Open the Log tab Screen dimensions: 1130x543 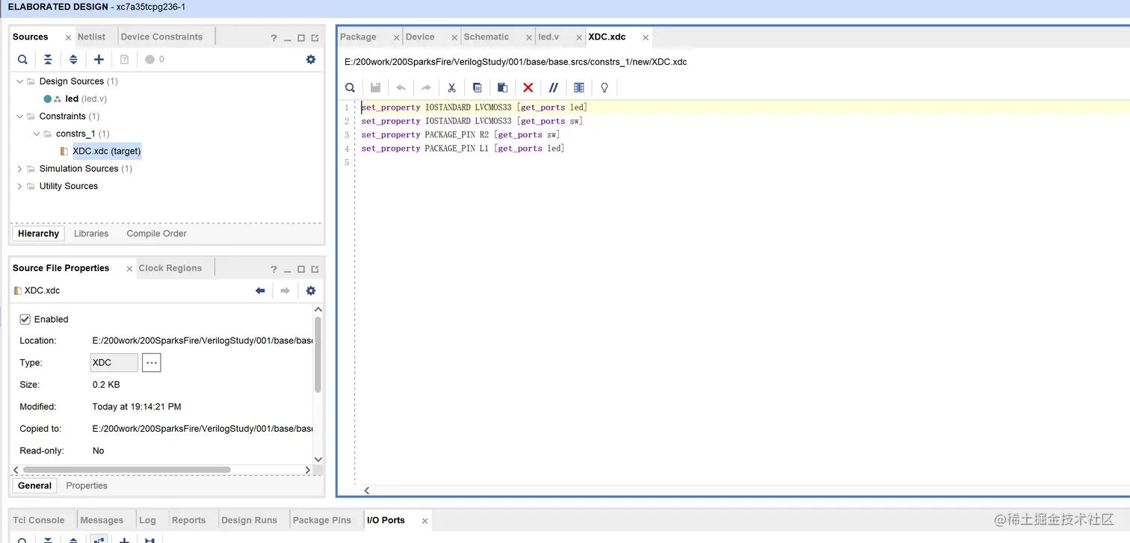(147, 520)
